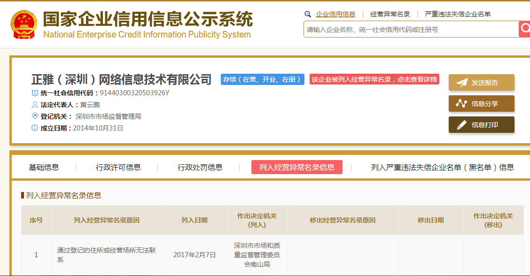
Task: Click the legal representative name 黄云鹏
Action: click(90, 105)
